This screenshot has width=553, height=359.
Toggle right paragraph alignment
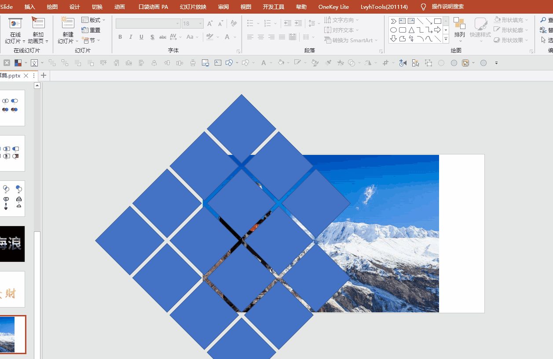coord(271,37)
